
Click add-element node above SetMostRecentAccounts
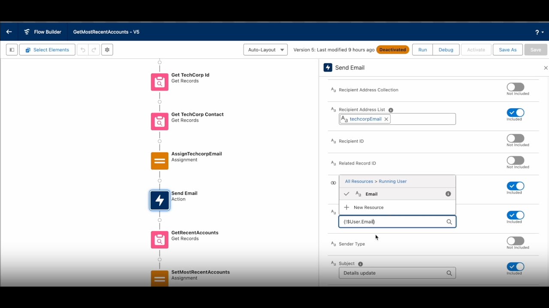click(x=160, y=260)
